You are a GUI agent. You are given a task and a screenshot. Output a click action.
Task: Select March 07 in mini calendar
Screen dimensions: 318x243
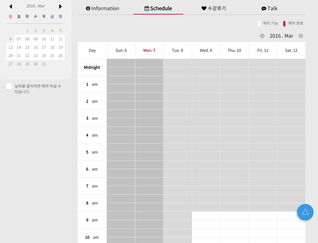(x=19, y=39)
